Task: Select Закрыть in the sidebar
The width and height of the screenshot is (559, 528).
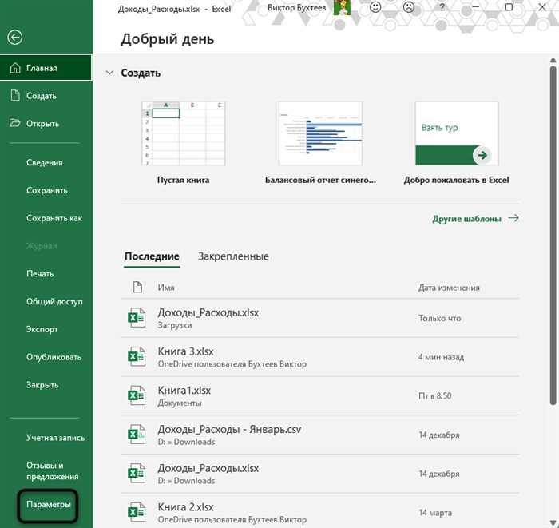Action: pyautogui.click(x=42, y=385)
